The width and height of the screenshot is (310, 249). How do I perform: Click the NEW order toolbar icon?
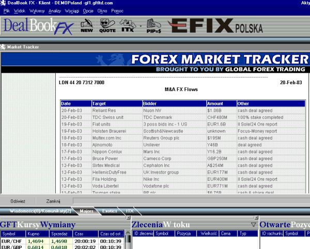(x=87, y=26)
